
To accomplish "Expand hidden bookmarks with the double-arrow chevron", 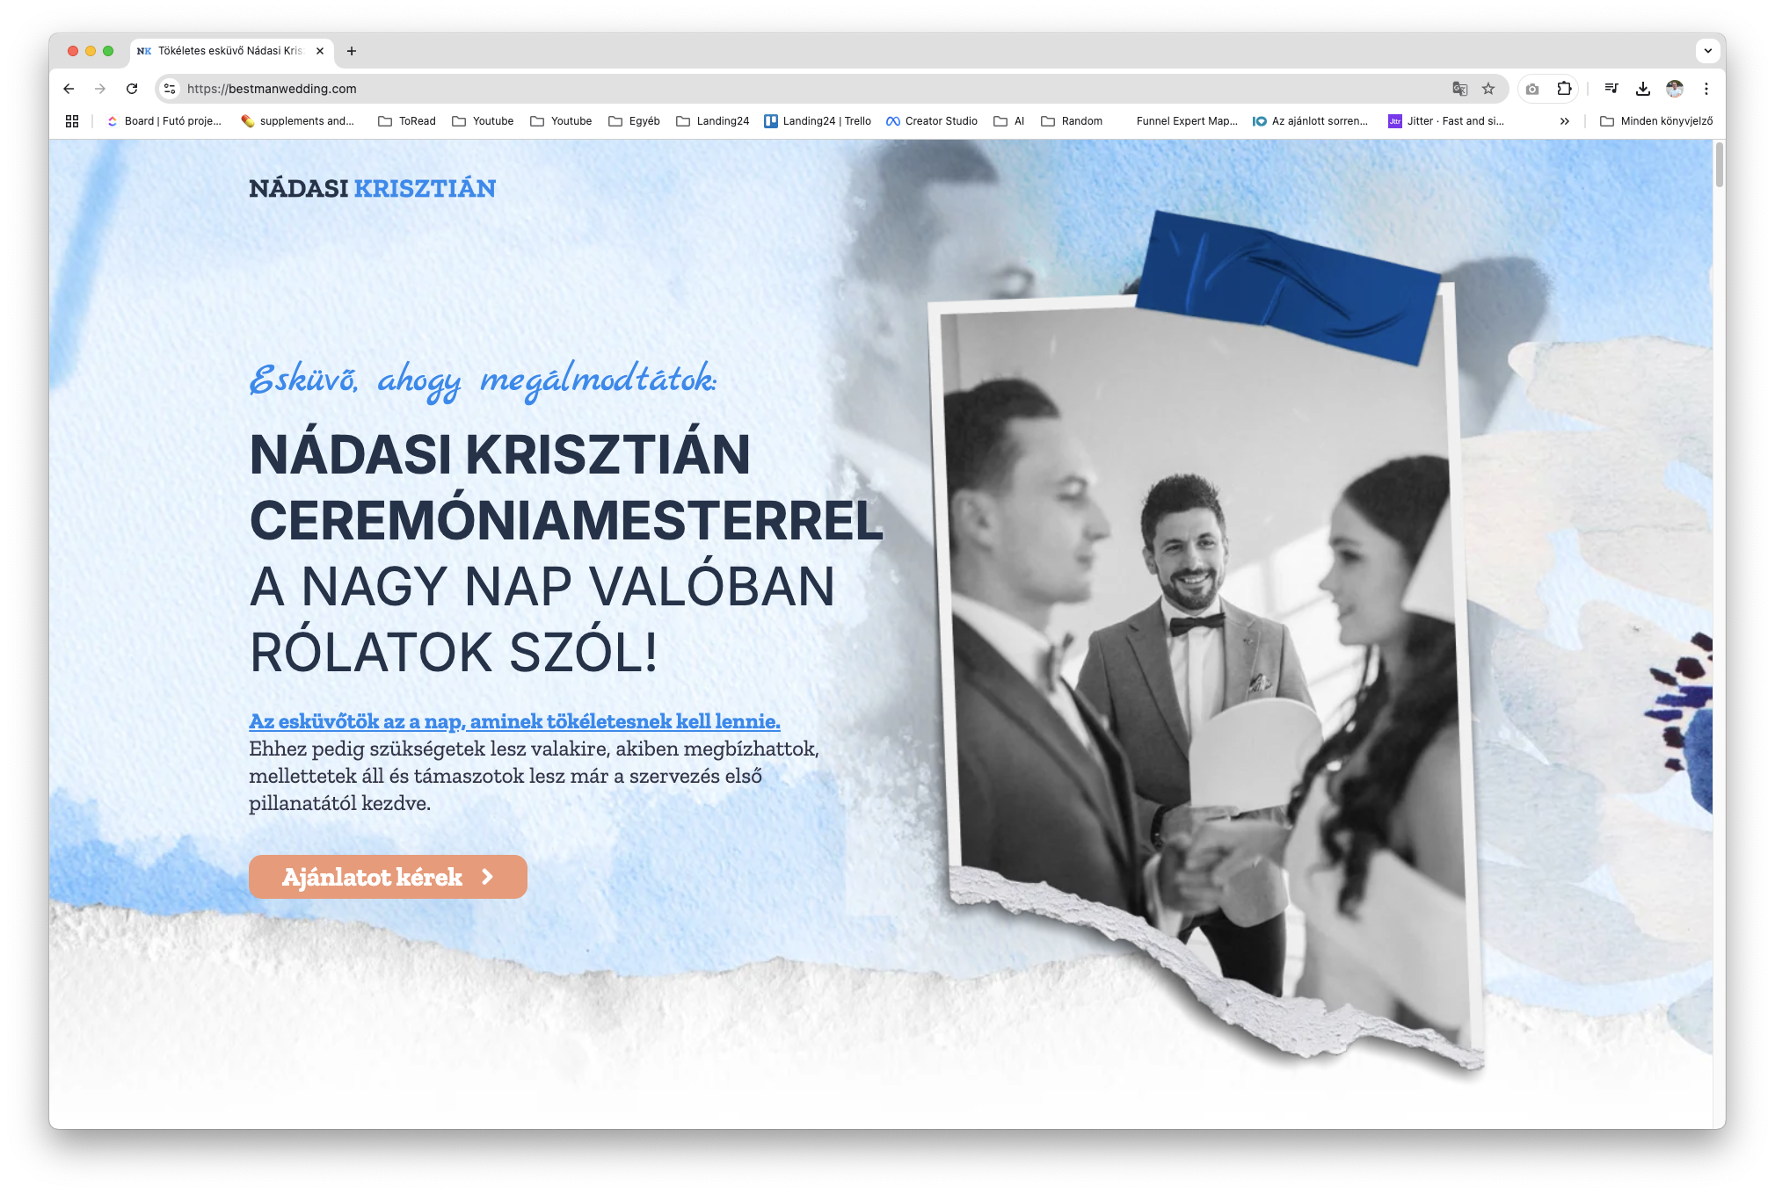I will tap(1565, 120).
